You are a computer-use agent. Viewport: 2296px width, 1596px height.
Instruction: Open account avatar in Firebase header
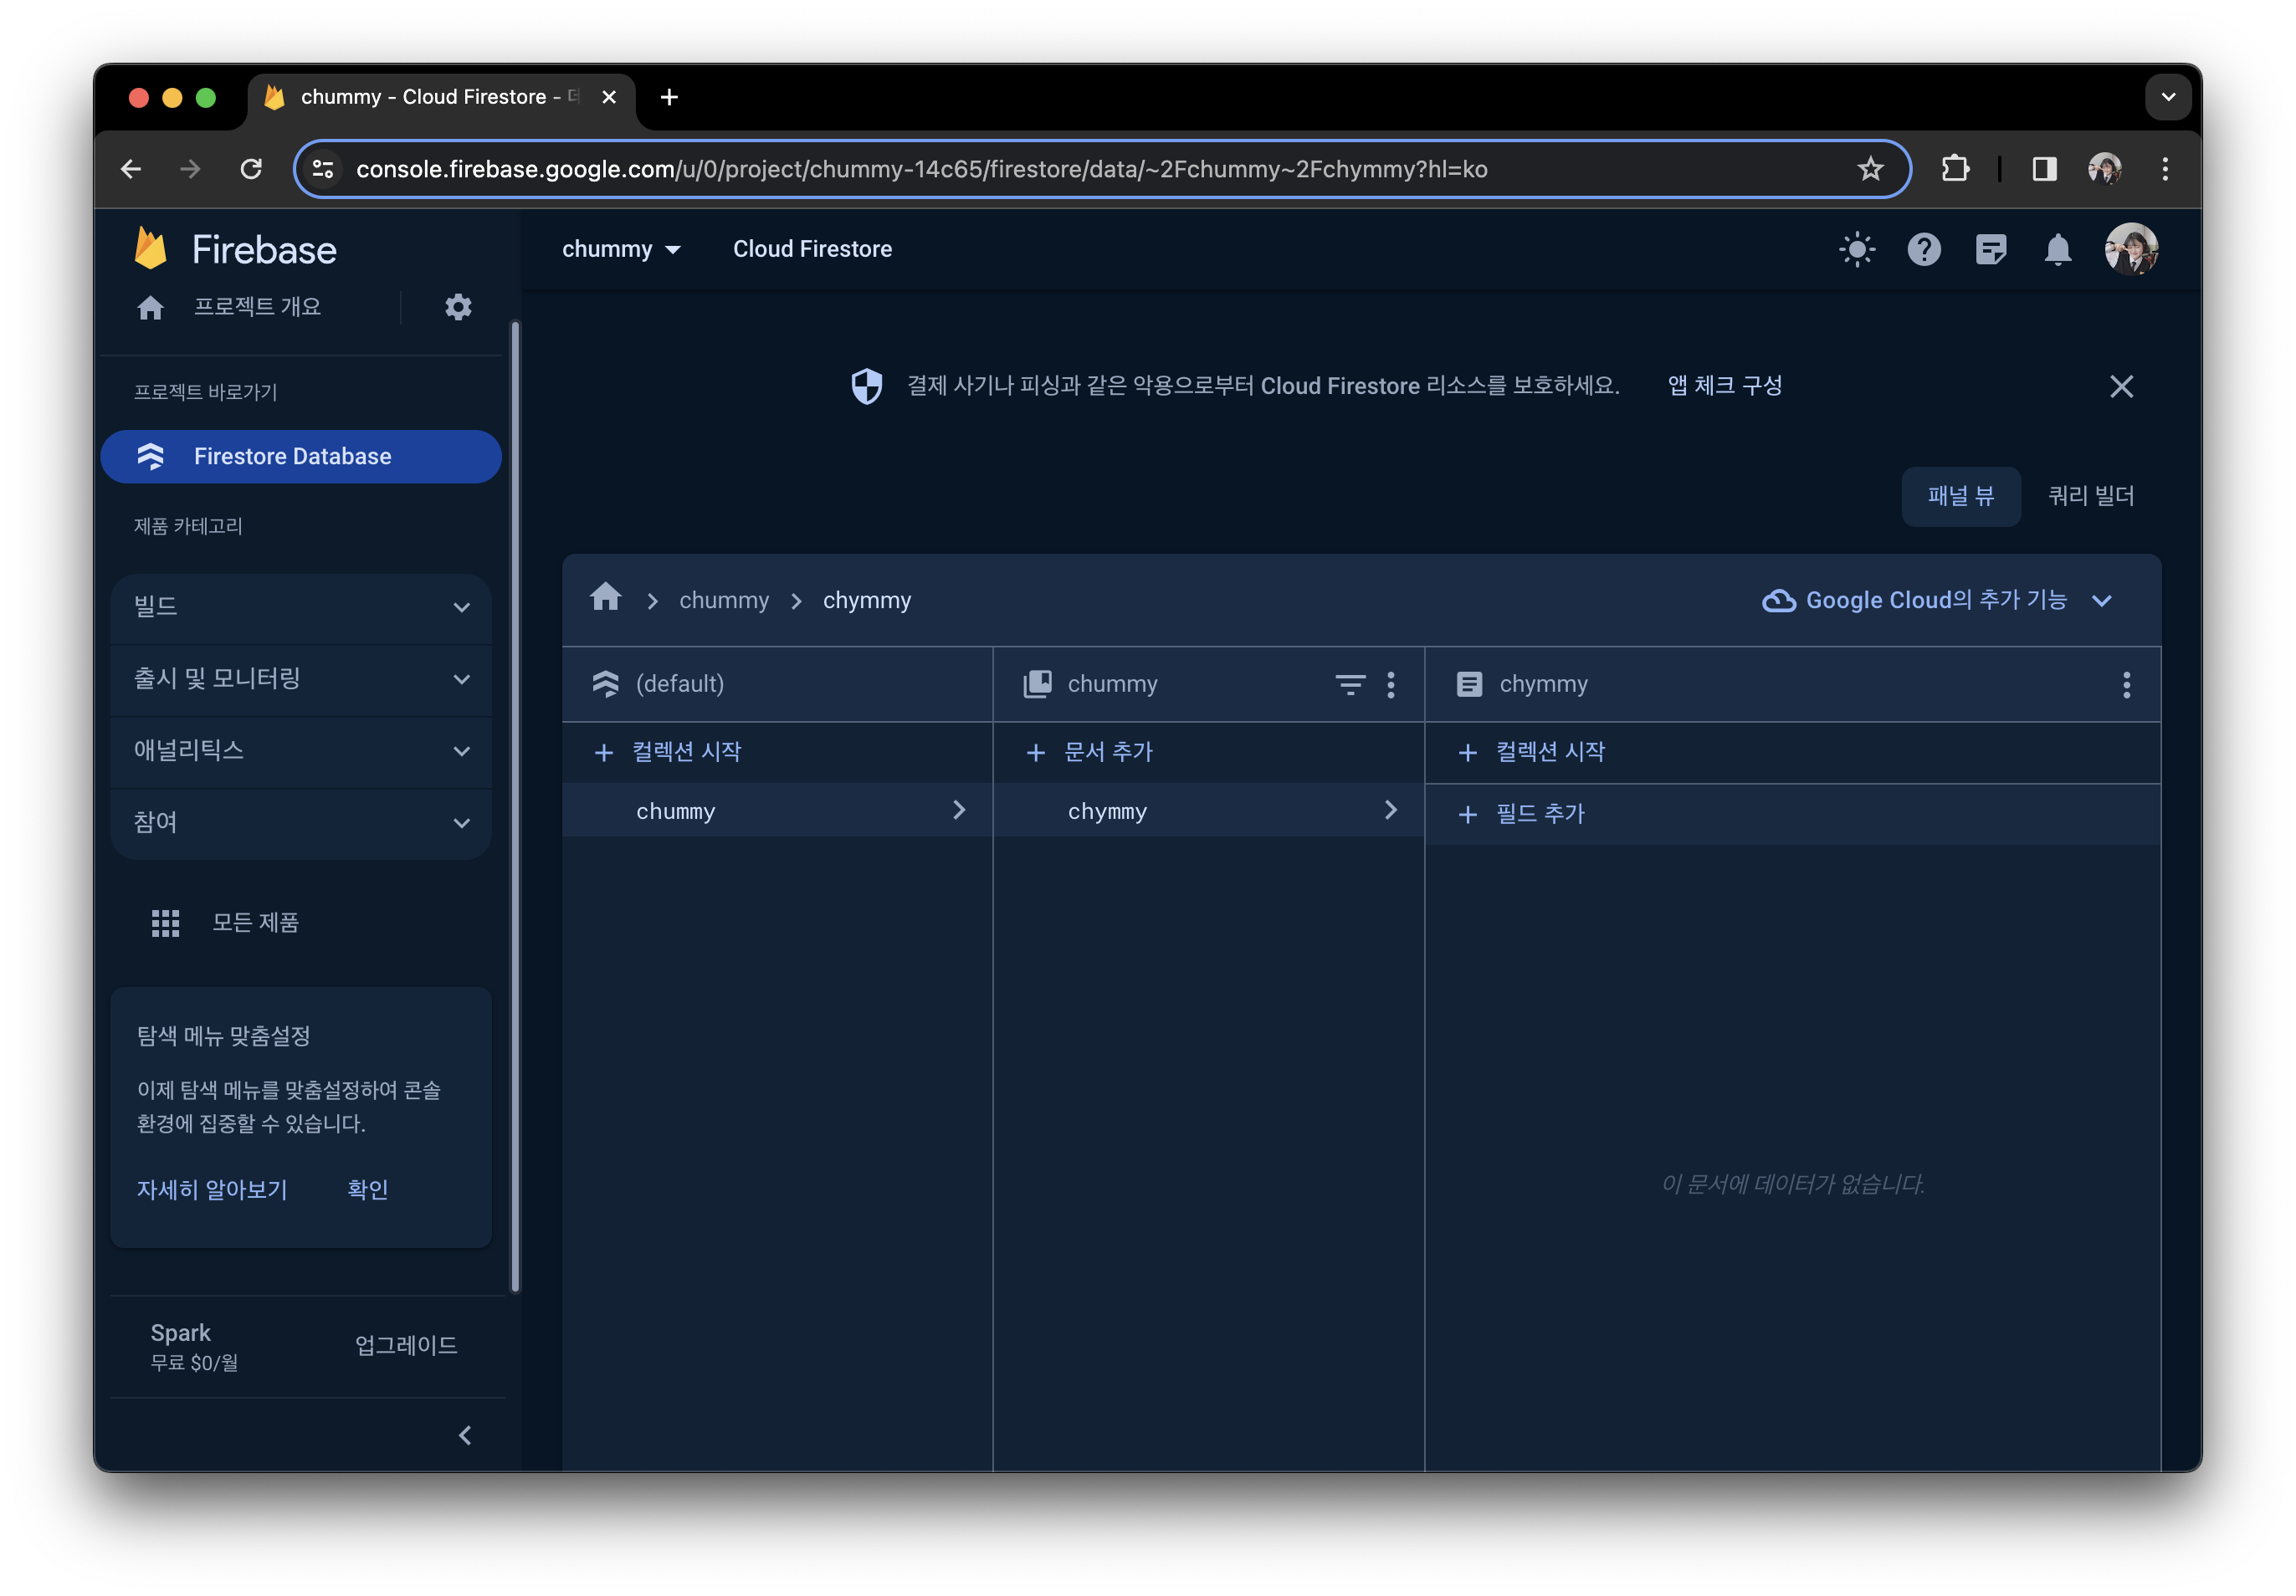pos(2131,249)
